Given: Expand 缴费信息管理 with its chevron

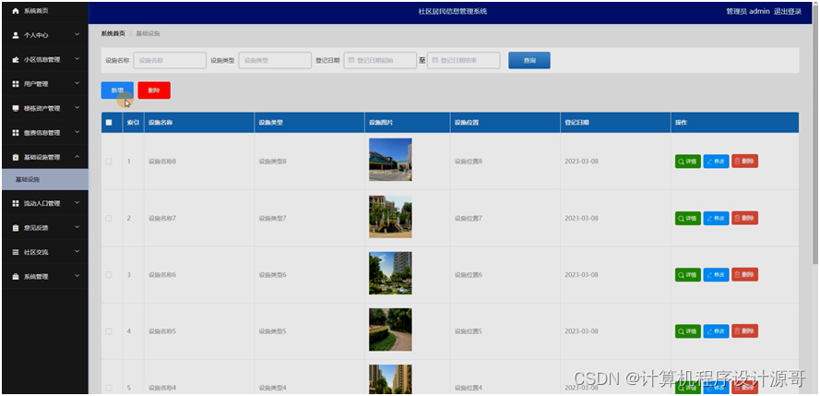Looking at the screenshot, I should [x=77, y=132].
